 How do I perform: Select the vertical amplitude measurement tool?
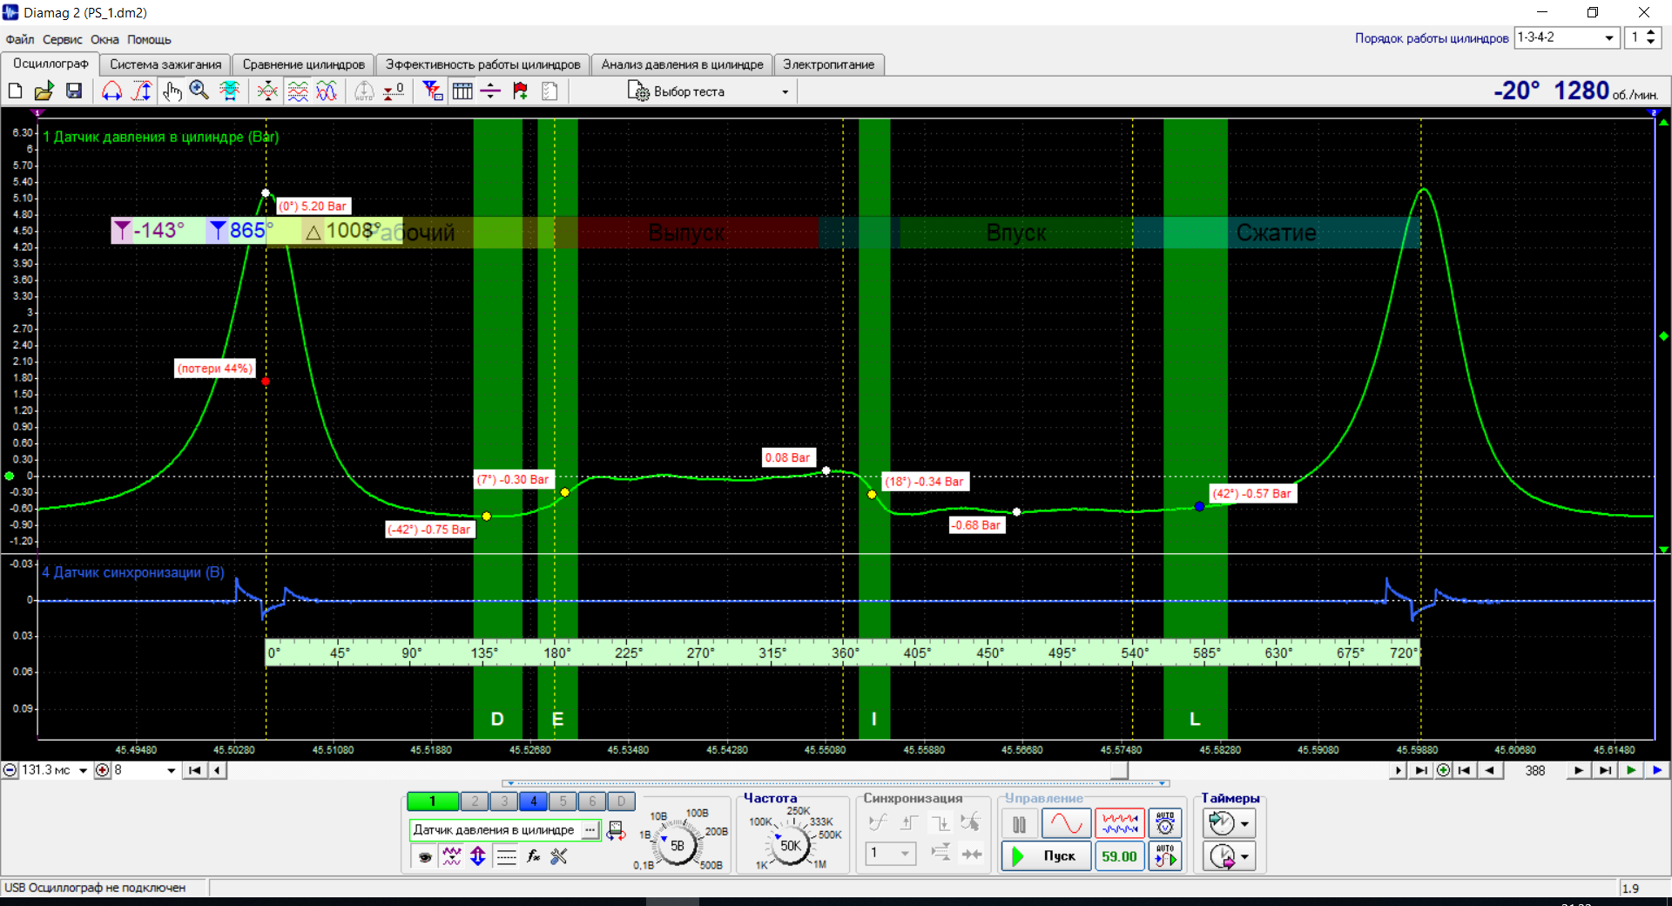click(141, 91)
